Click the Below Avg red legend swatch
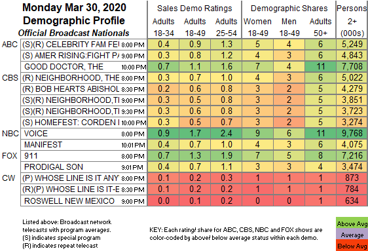This screenshot has width=368, height=251. coord(352,246)
